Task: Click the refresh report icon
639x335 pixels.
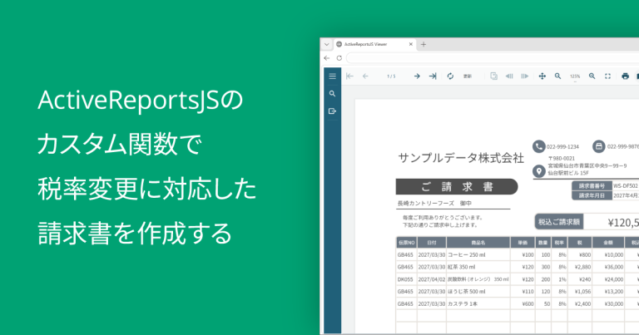Action: (x=450, y=76)
